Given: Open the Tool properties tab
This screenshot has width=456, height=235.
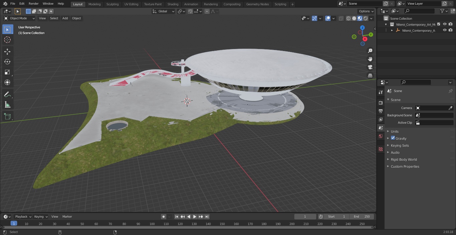Looking at the screenshot, I should click(x=381, y=92).
